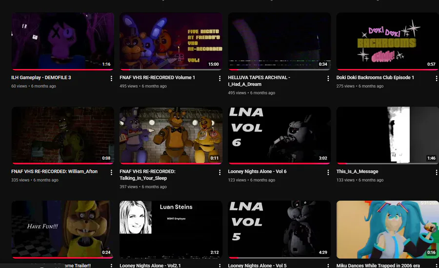Open the FNAF VHS RE-RECORDED Volume 1 thumbnail
The image size is (439, 268).
pyautogui.click(x=171, y=41)
